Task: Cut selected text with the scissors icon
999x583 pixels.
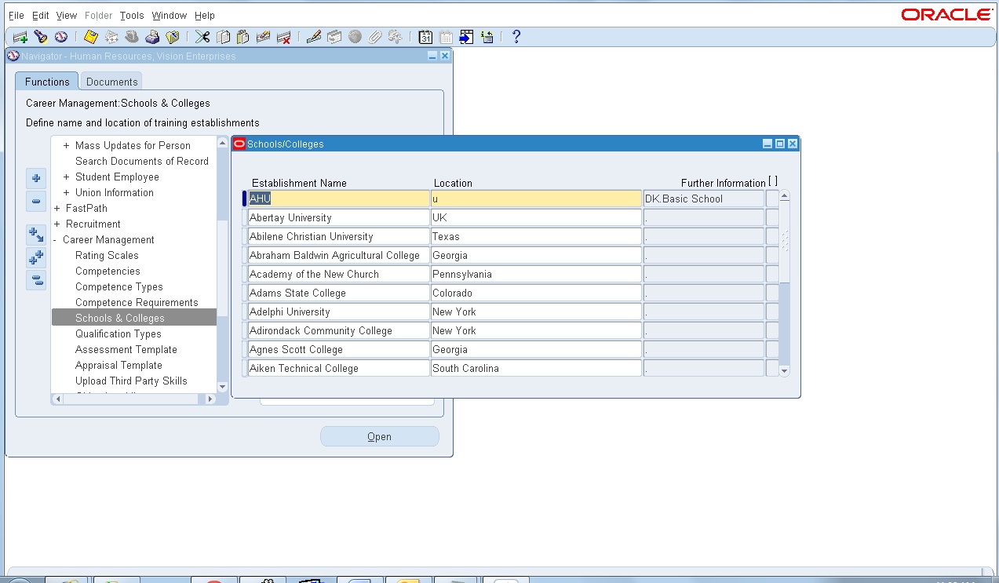Action: (202, 36)
